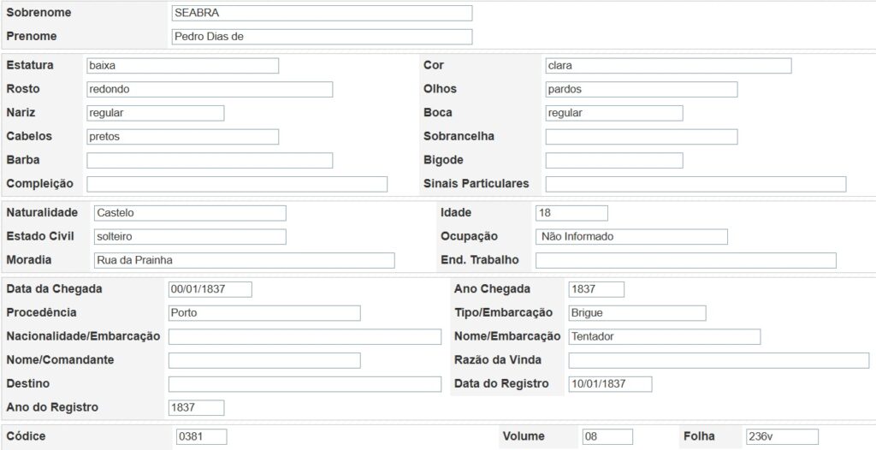Image resolution: width=876 pixels, height=450 pixels.
Task: Focus the Folha field showing 236v
Action: (781, 437)
